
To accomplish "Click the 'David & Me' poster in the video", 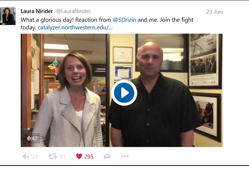I will 205,61.
